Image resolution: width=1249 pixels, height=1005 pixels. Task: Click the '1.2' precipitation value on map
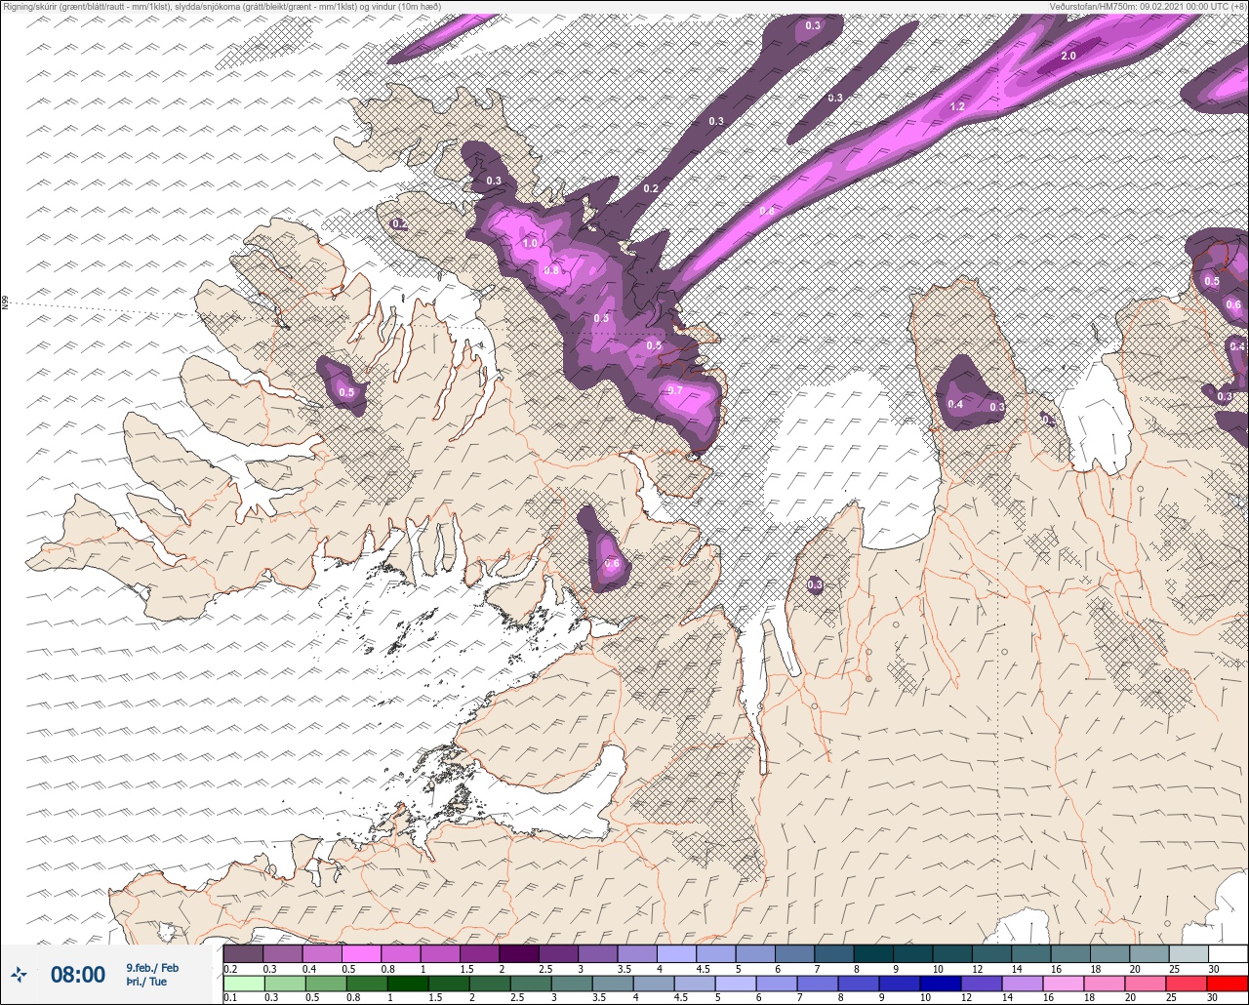click(957, 106)
